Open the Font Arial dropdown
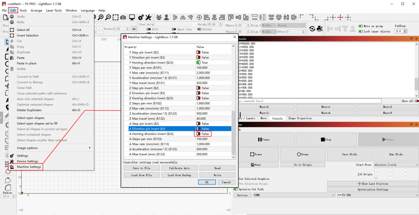Screen dimensions: 419x215 pos(172,24)
